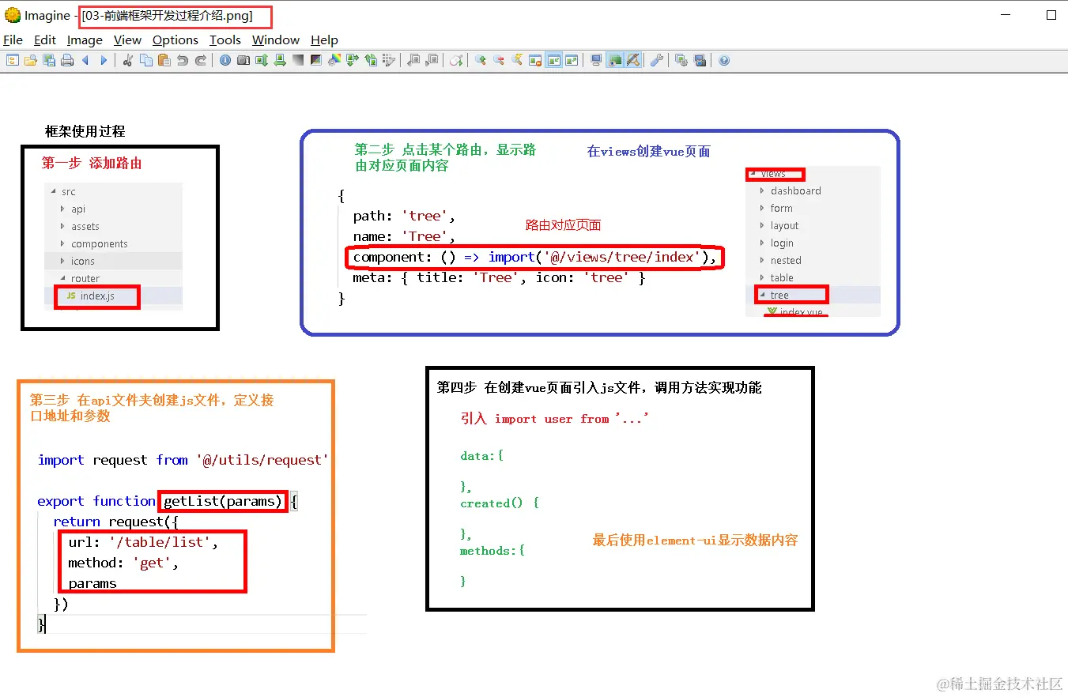Open batch conversion icon with gear
Viewport: 1068px width, 697px height.
(x=681, y=60)
